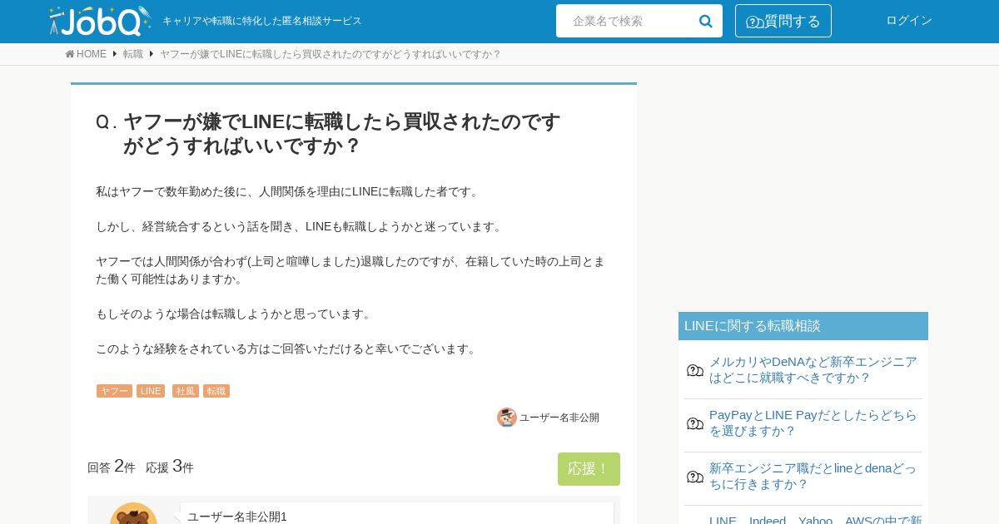Open the 転職 breadcrumb link
This screenshot has height=524, width=999.
pos(133,54)
